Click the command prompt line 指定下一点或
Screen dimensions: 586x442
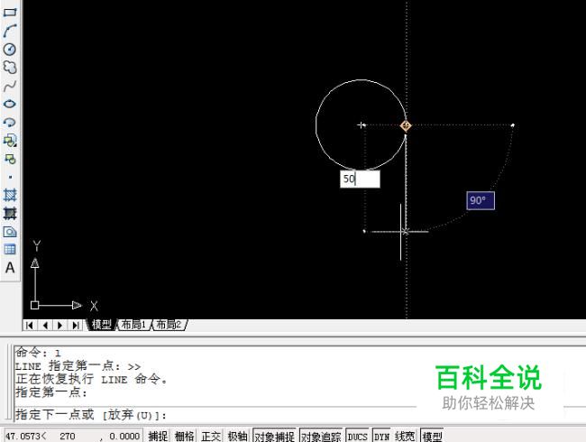tap(91, 415)
